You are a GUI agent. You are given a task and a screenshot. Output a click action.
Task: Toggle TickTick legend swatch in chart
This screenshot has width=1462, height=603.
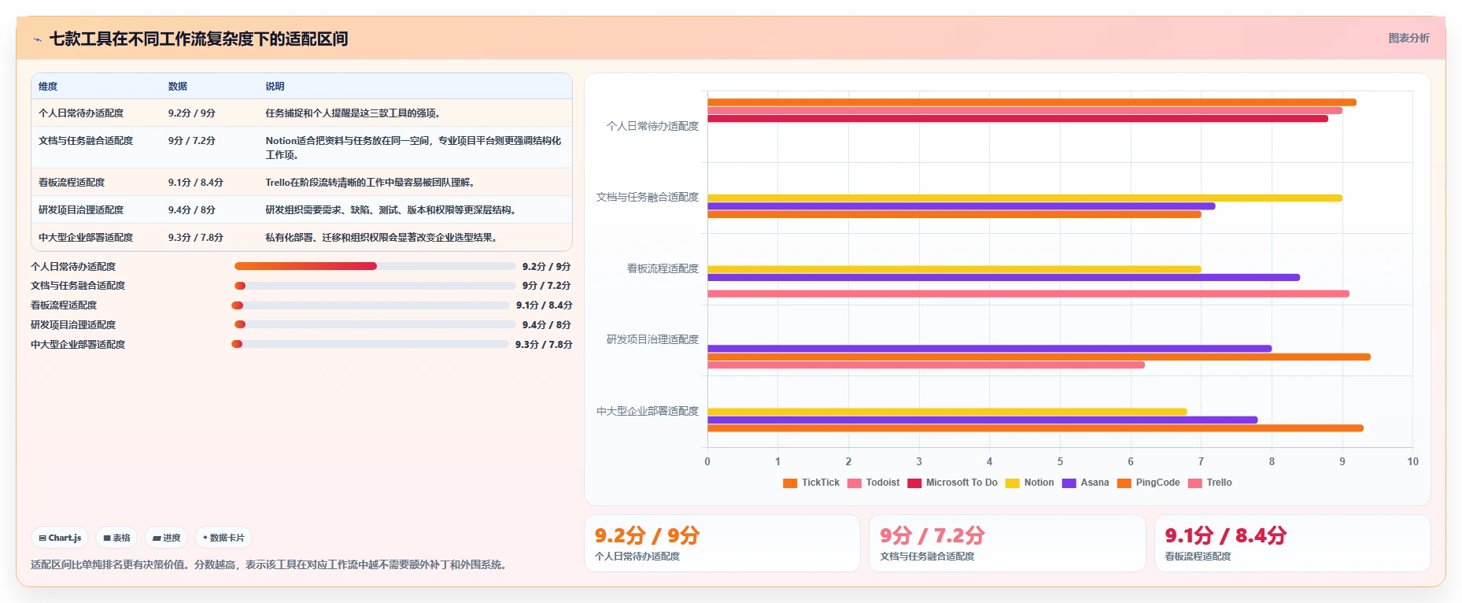coord(790,483)
